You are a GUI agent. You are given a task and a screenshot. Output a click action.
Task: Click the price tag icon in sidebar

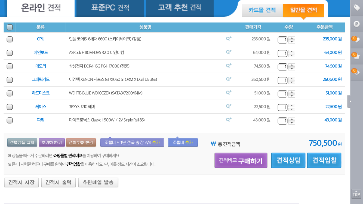coord(356,8)
